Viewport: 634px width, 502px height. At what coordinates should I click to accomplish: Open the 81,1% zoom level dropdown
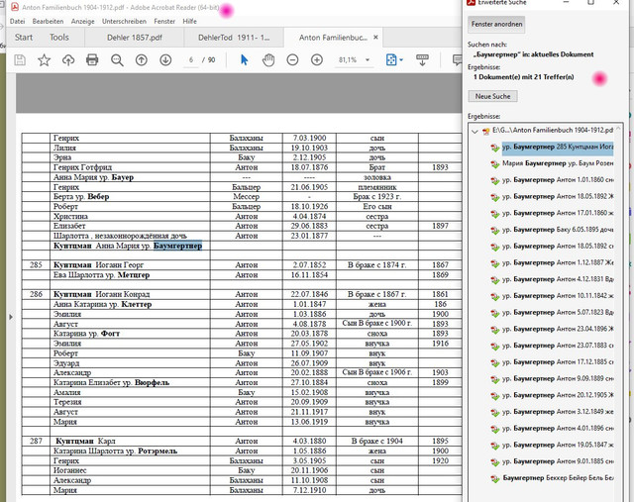(355, 59)
